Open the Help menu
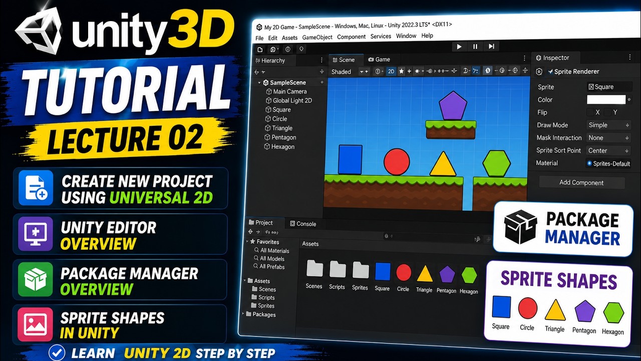The width and height of the screenshot is (641, 361). pyautogui.click(x=427, y=36)
